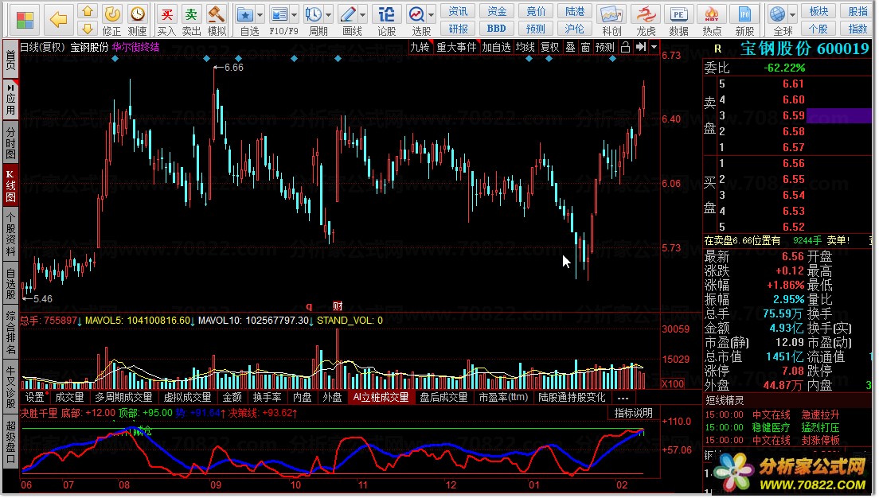
Task: Expand the 周期 period dropdown arrow
Action: [329, 15]
